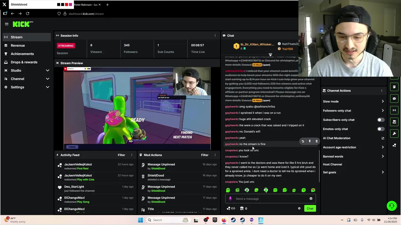Viewport: 401px width, 225px height.
Task: Select the angry square green emote
Action: pos(237,190)
